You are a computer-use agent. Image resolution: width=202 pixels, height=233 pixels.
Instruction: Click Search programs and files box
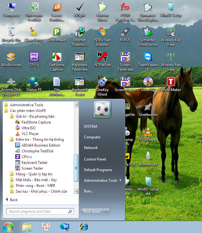[40, 211]
